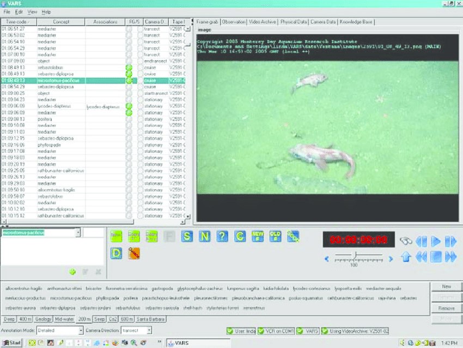Rewind the video tape
Viewport: 463px width, 348px height.
[x=421, y=257]
